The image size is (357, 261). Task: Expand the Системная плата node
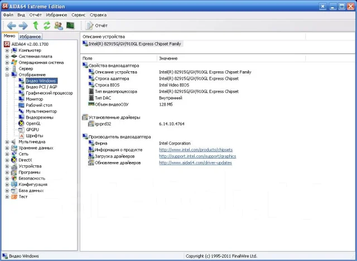coord(7,56)
